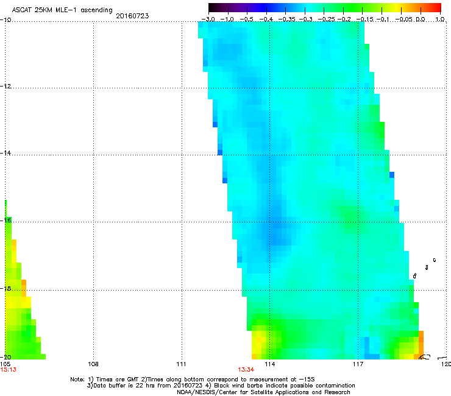Click the NOAA/NESDIS credit line
Screen dimensions: 451x396
[x=263, y=392]
